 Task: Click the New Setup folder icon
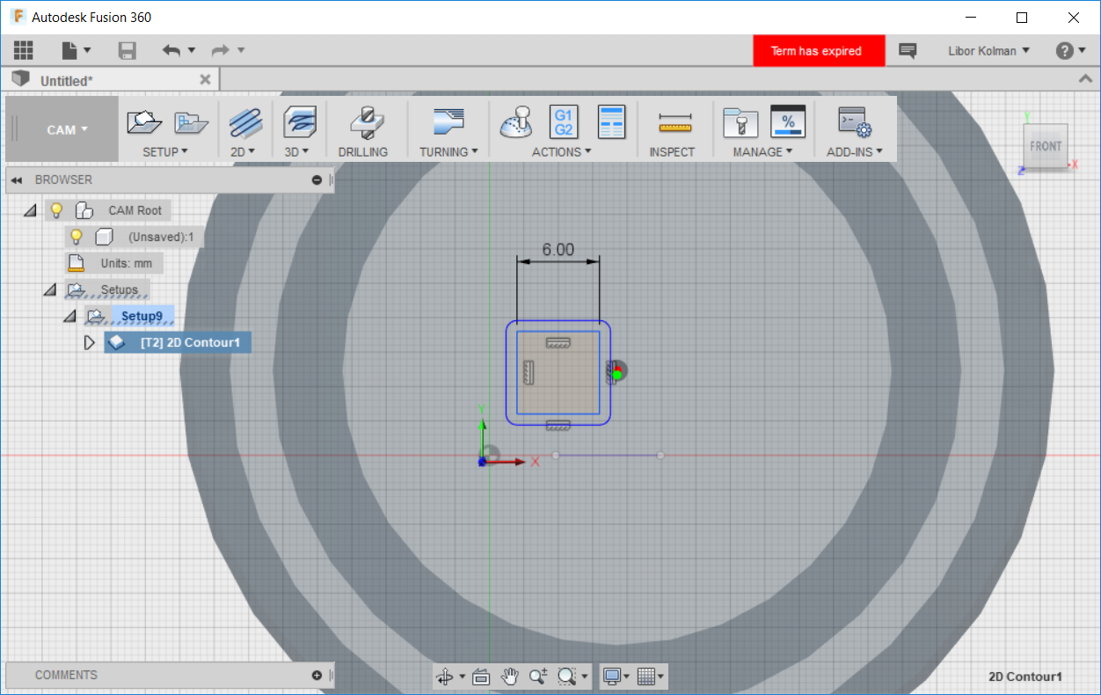[x=144, y=122]
